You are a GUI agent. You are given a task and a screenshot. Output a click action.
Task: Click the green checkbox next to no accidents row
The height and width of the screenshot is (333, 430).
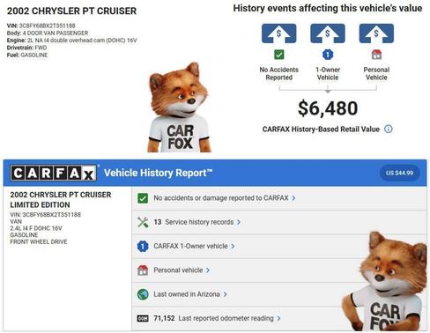[143, 198]
